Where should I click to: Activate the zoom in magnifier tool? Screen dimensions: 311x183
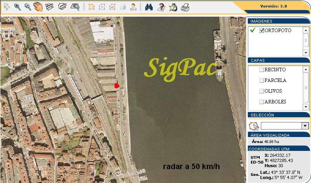[17, 7]
